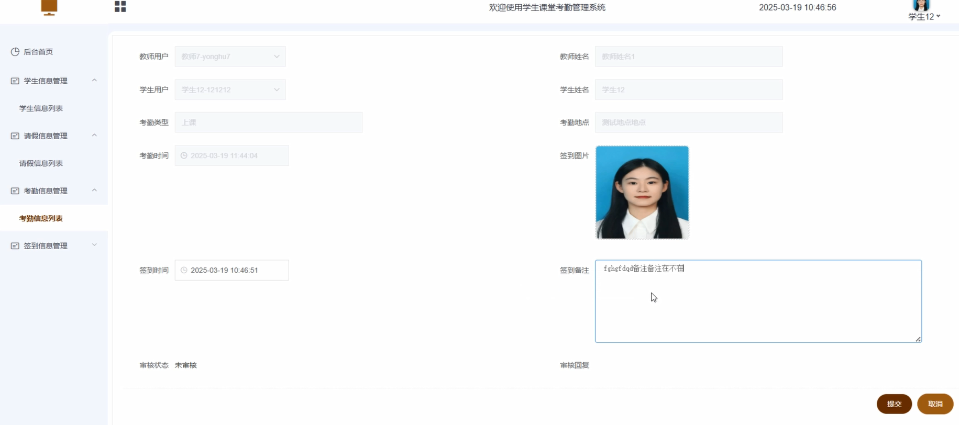Open 学生信息列表 submenu item
959x425 pixels.
tap(41, 108)
